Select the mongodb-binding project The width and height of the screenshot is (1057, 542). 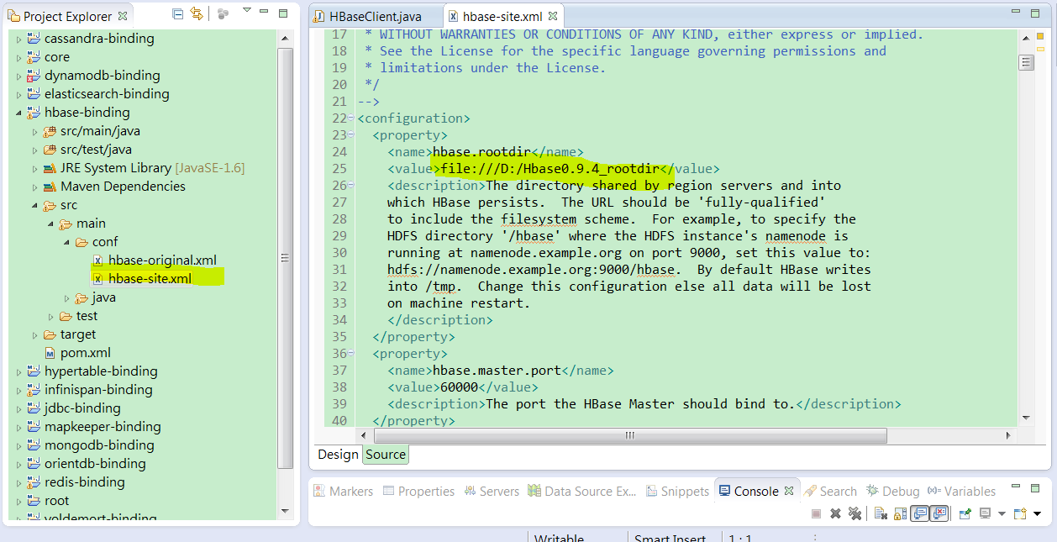(90, 445)
